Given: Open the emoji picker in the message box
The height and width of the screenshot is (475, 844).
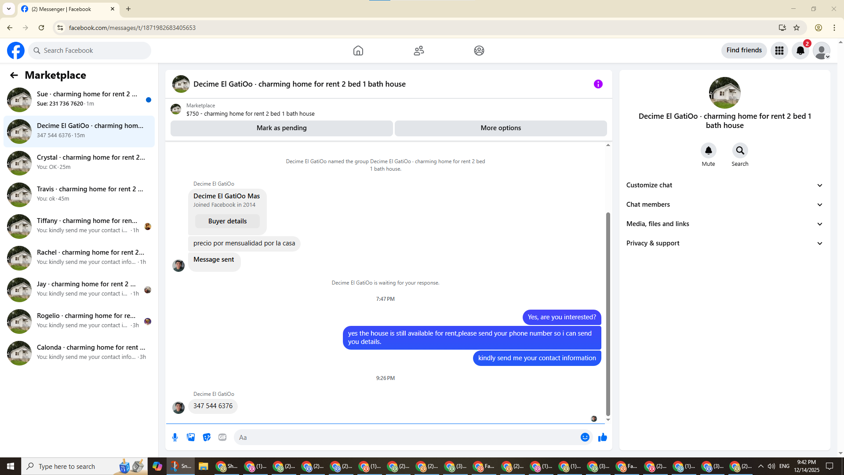Looking at the screenshot, I should click(x=585, y=437).
